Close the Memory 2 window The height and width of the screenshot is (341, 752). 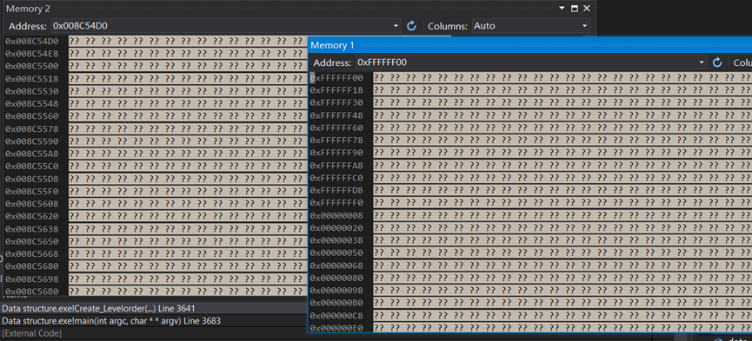pyautogui.click(x=586, y=9)
